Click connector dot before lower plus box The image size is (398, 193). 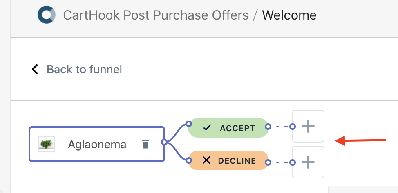pos(293,162)
